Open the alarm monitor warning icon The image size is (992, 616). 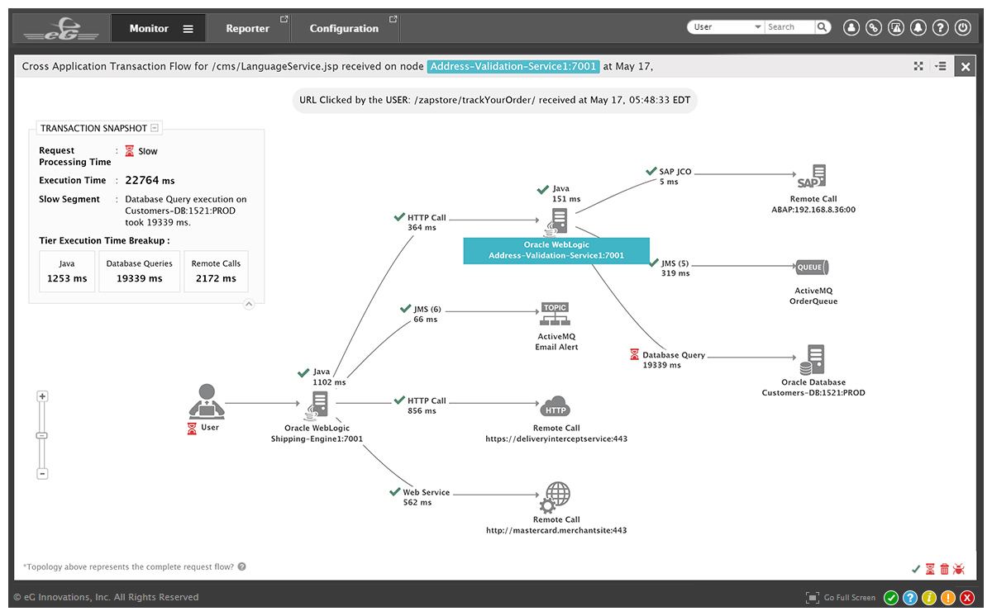(896, 27)
